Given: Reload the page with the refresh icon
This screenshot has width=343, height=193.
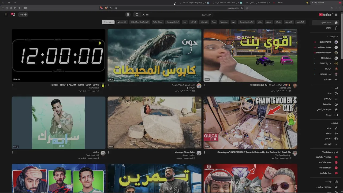Looking at the screenshot, I should 332,8.
